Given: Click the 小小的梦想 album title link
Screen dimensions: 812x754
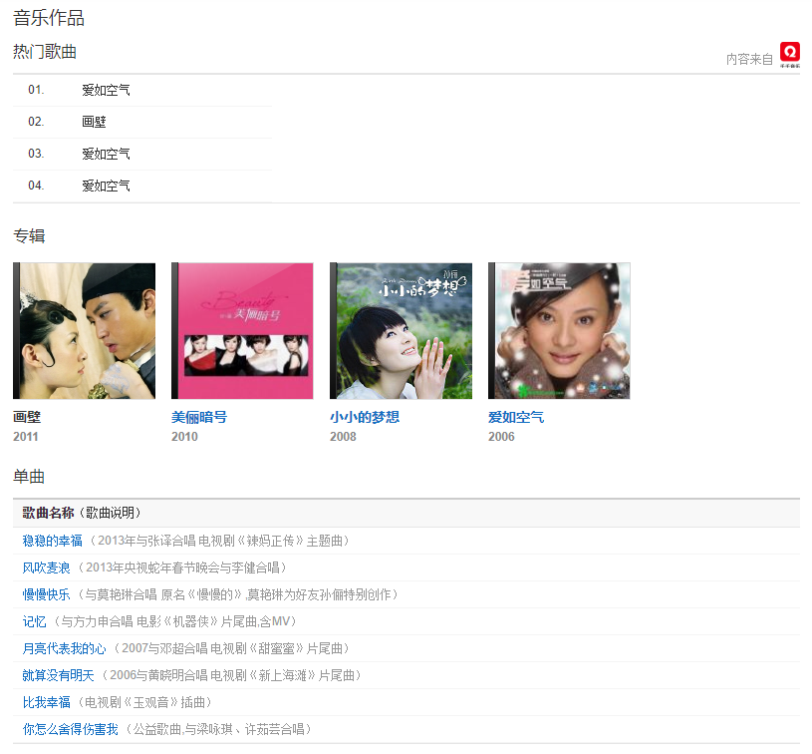Looking at the screenshot, I should coord(365,417).
